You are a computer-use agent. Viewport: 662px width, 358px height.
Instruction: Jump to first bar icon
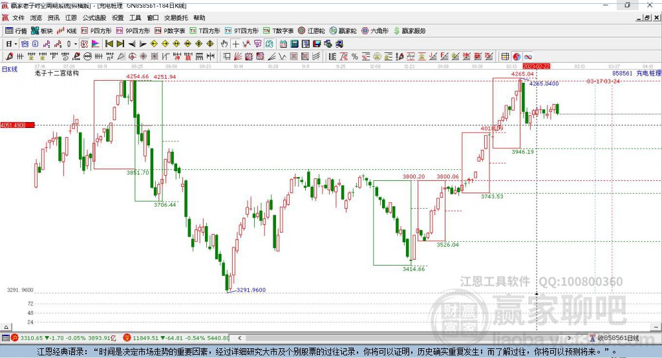[x=109, y=44]
